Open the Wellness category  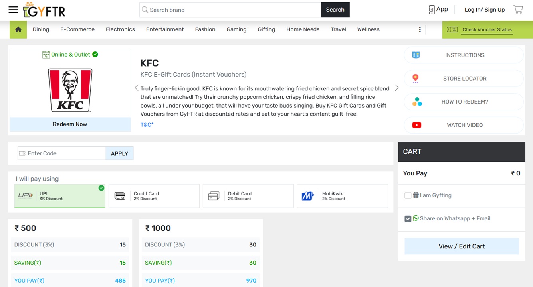(369, 29)
